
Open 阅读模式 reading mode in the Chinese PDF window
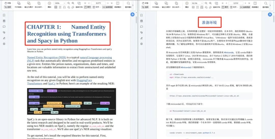click(x=255, y=5)
